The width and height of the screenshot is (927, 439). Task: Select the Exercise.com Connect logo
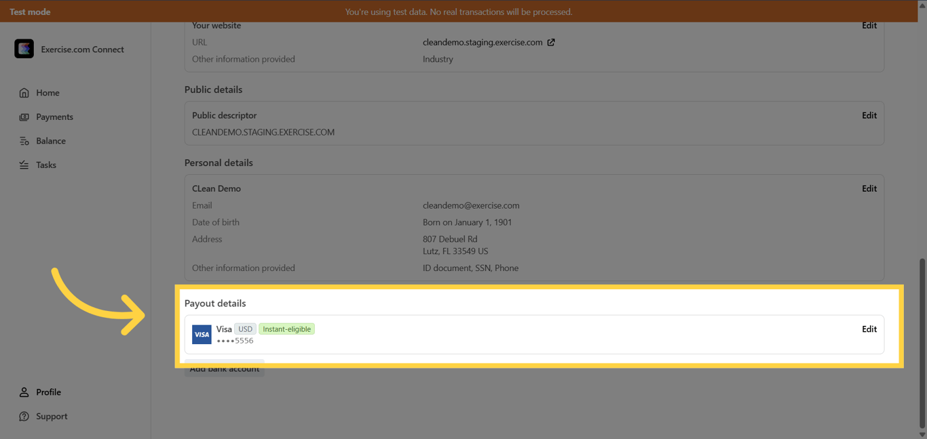pos(24,49)
